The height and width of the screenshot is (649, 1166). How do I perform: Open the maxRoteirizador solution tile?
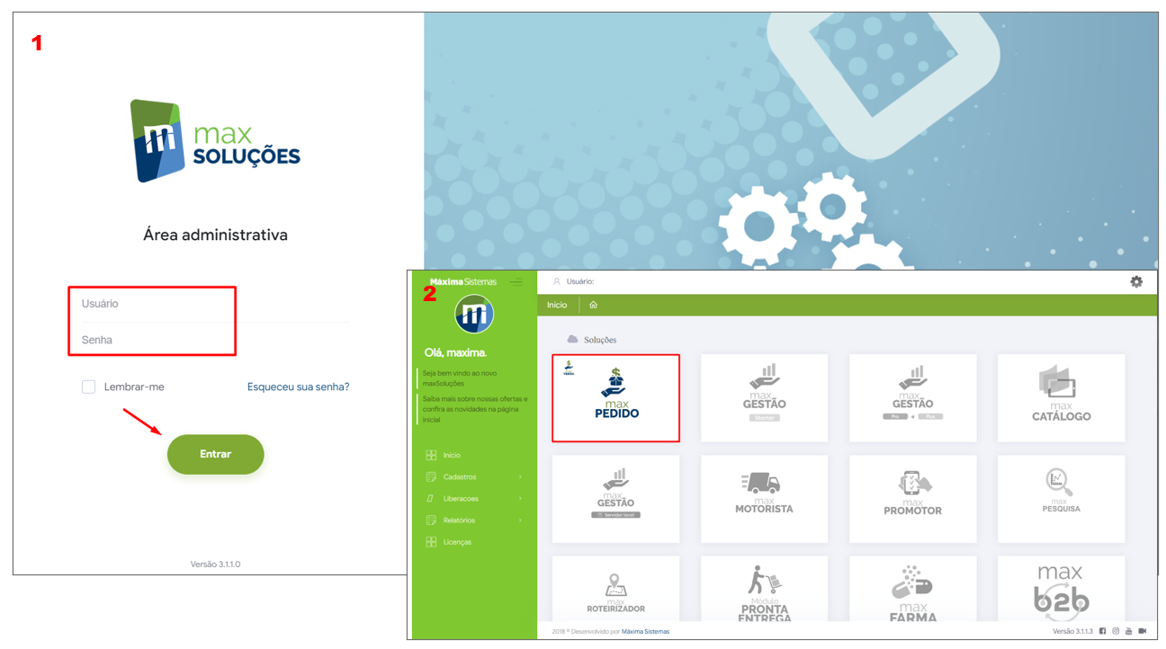click(x=615, y=589)
